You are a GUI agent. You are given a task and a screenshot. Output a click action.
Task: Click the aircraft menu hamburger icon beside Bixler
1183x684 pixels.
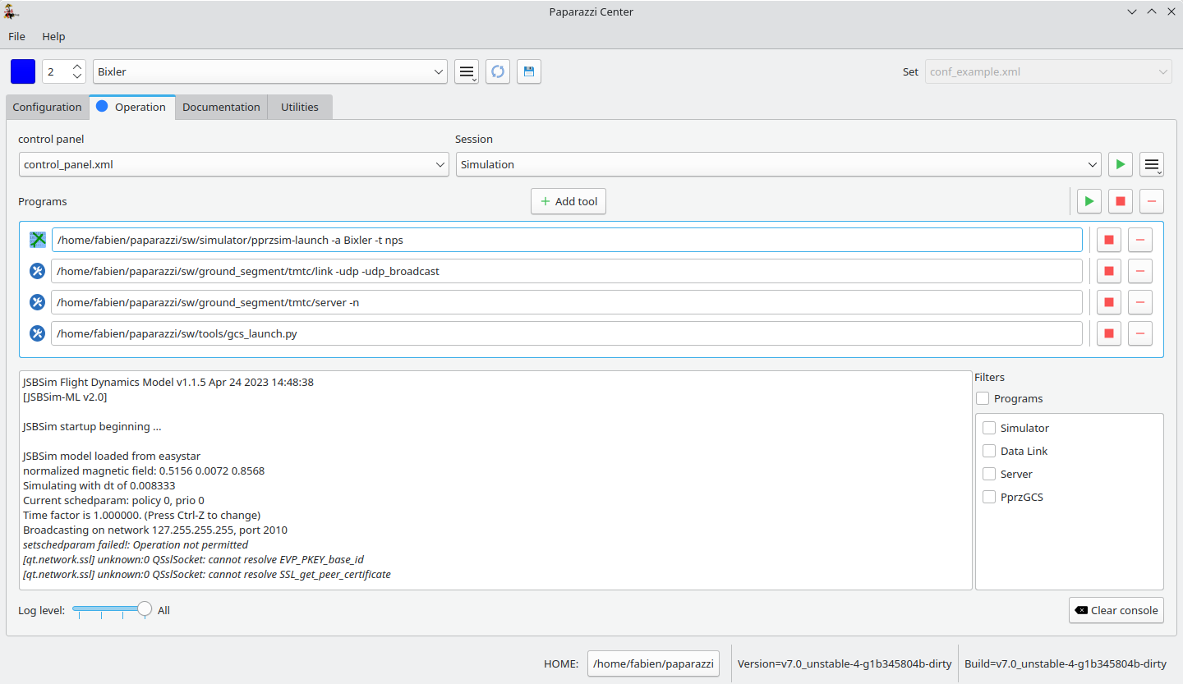(x=467, y=71)
